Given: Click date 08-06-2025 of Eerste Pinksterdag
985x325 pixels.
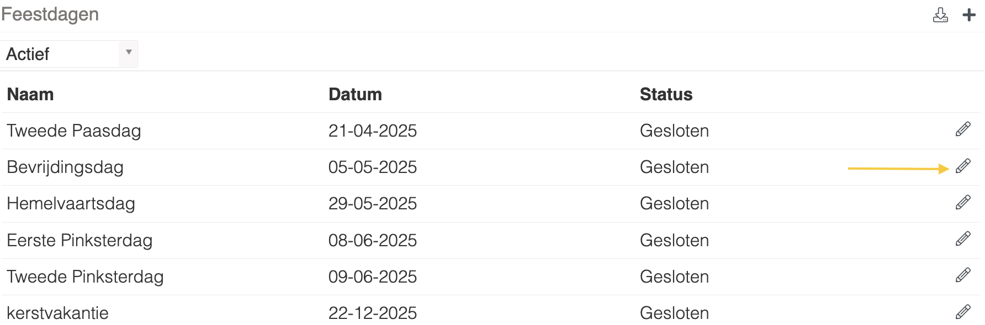Looking at the screenshot, I should tap(373, 240).
